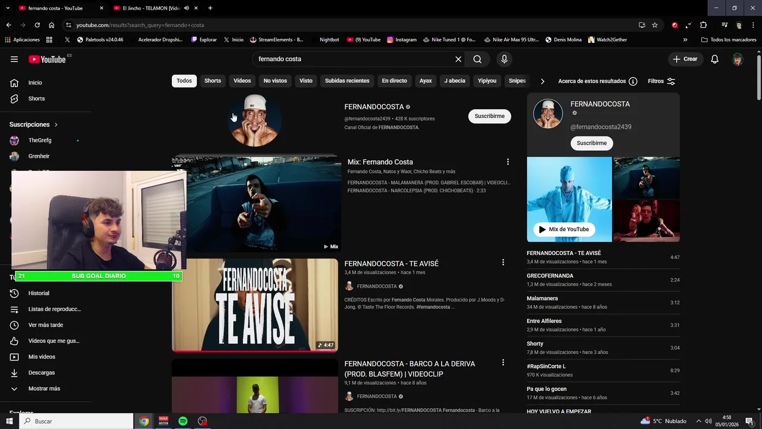The width and height of the screenshot is (762, 429).
Task: Open a new Chrome tab
Action: click(210, 8)
